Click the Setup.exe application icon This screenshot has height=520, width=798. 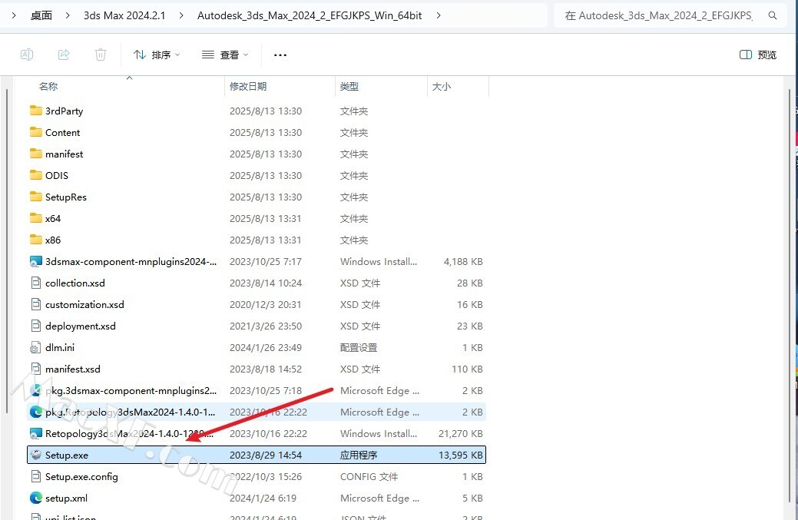[35, 455]
